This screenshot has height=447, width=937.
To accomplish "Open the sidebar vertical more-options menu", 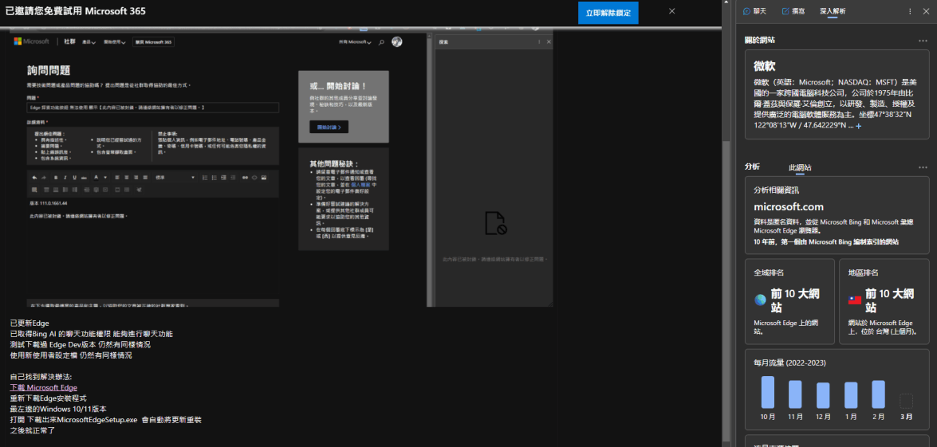I will click(910, 11).
